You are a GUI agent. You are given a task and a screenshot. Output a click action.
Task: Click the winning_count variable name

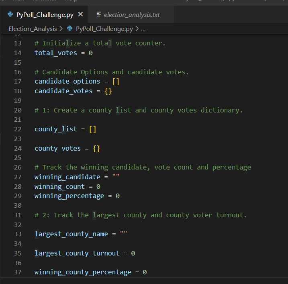[x=60, y=187]
